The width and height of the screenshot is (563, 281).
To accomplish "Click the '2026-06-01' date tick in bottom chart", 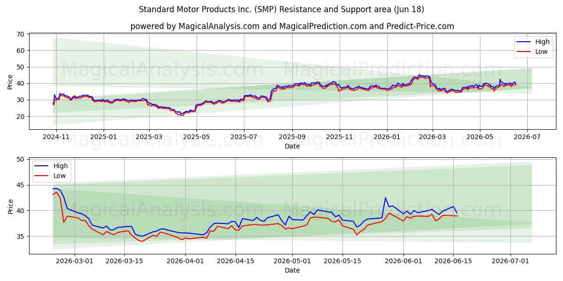I will pyautogui.click(x=403, y=261).
